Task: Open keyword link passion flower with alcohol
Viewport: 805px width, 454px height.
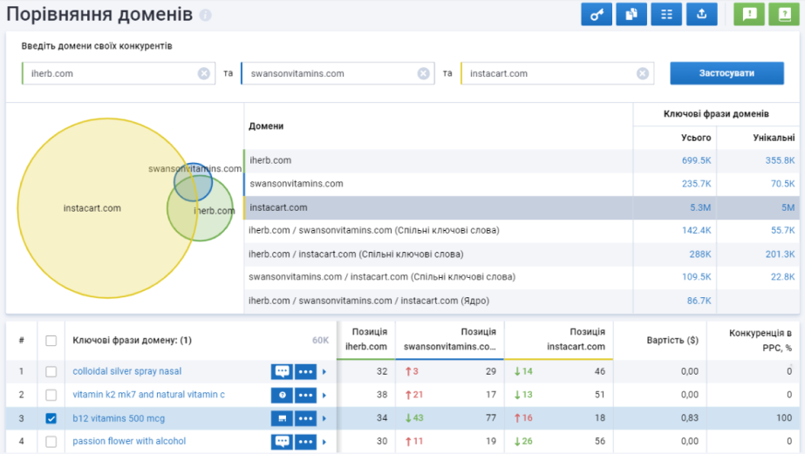Action: 129,441
